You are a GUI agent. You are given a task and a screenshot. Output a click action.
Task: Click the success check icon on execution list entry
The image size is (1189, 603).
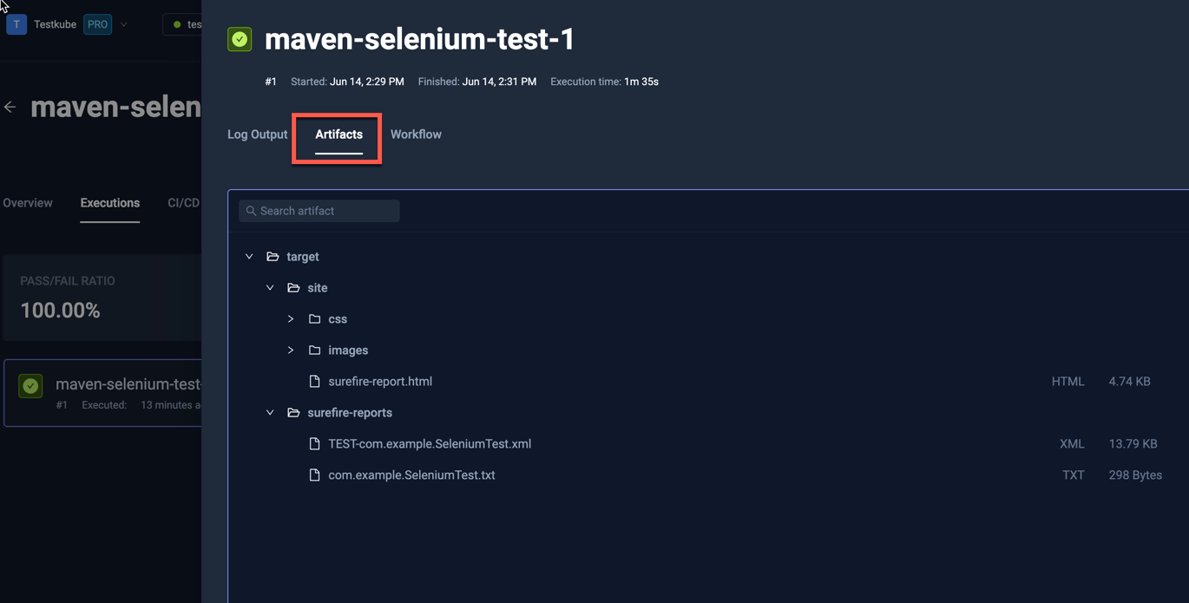click(x=30, y=385)
